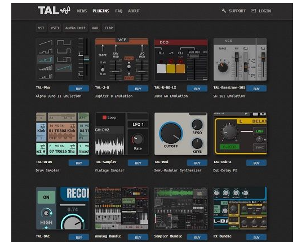
Task: Open the TAL-Mod cutoff thumbnail
Action: pyautogui.click(x=181, y=134)
